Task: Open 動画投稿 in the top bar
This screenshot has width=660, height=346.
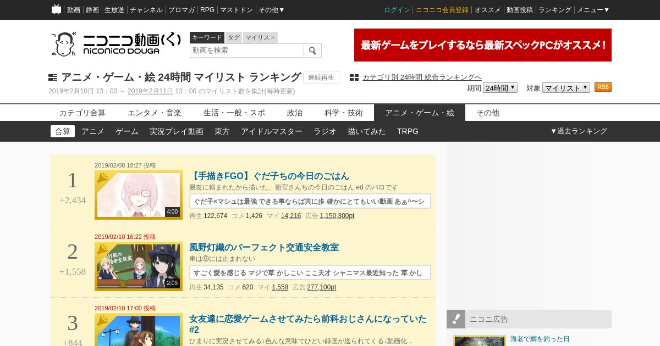Action: (520, 10)
